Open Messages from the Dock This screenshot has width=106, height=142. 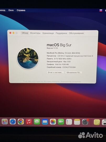coord(37,122)
